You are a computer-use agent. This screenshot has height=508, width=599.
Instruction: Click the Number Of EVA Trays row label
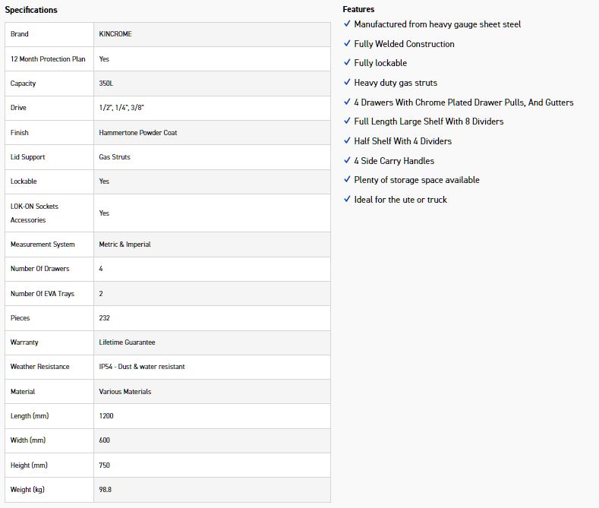click(43, 294)
